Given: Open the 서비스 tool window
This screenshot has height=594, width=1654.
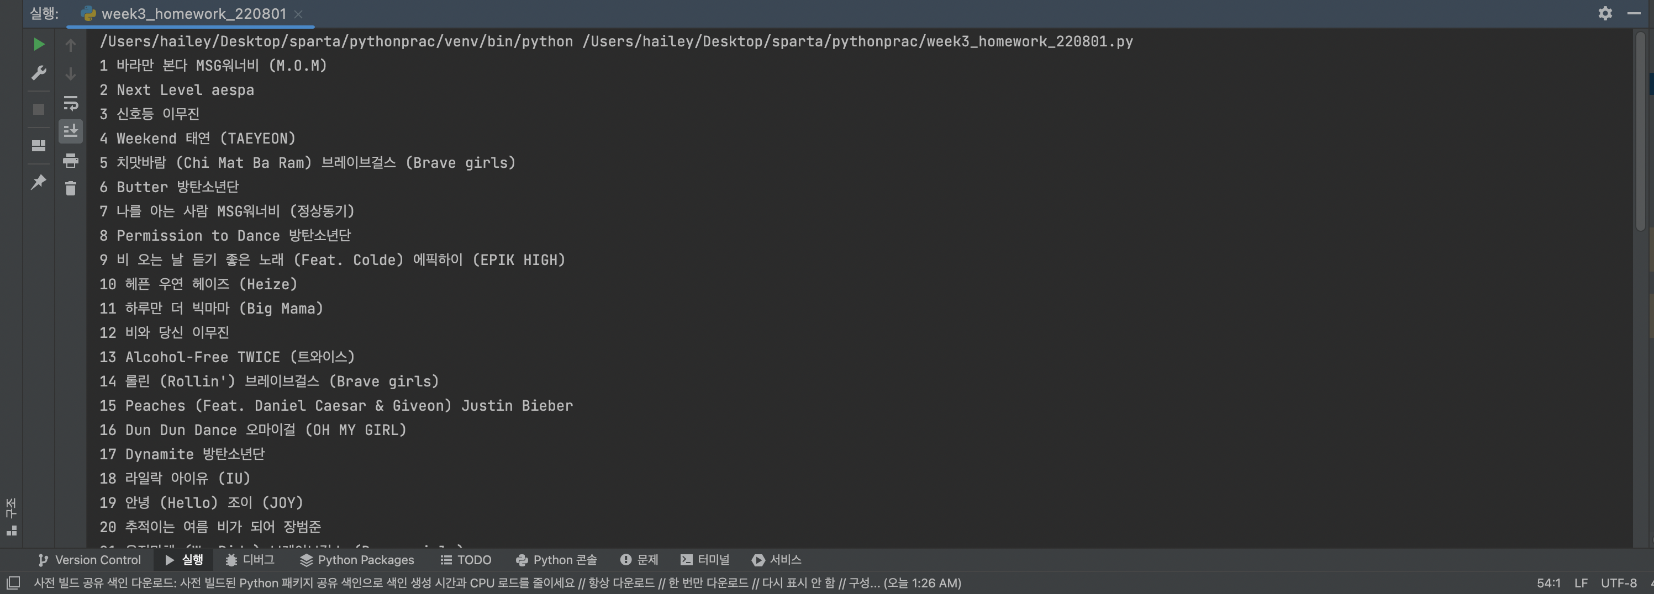Looking at the screenshot, I should (776, 559).
